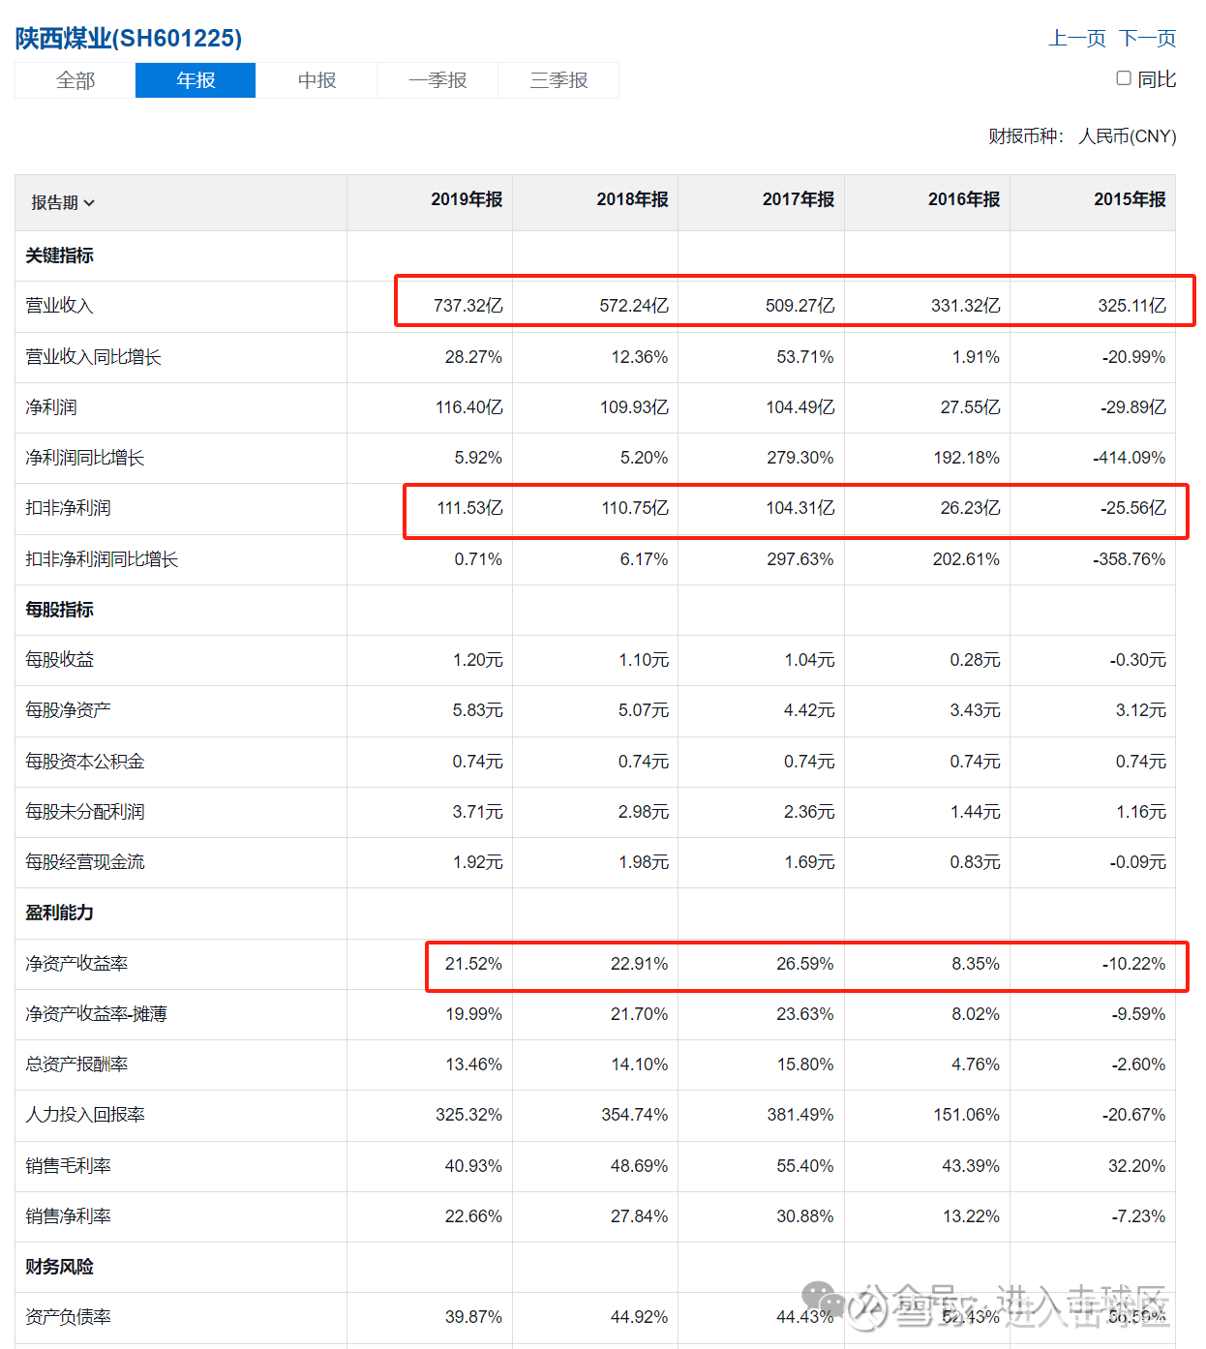Click 2017 净资产收益率 value 26.59%

click(805, 964)
